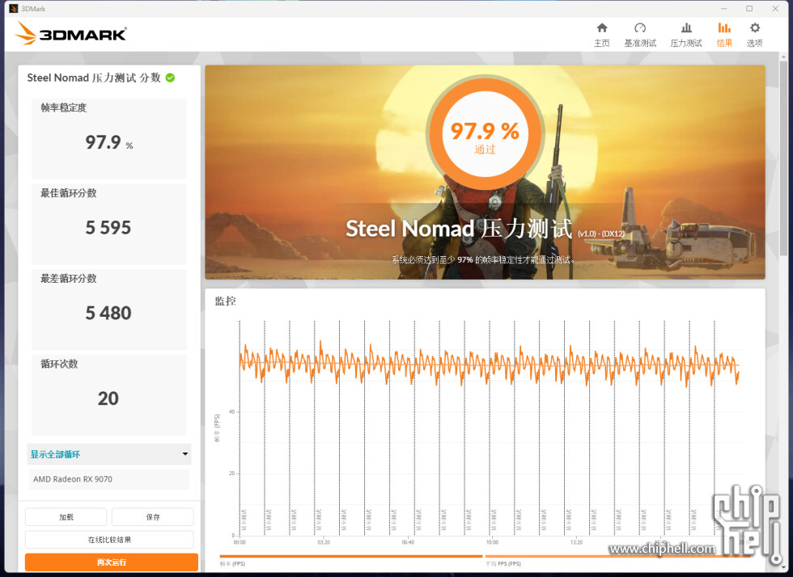Click the 监控 monitoring heading

click(x=226, y=301)
